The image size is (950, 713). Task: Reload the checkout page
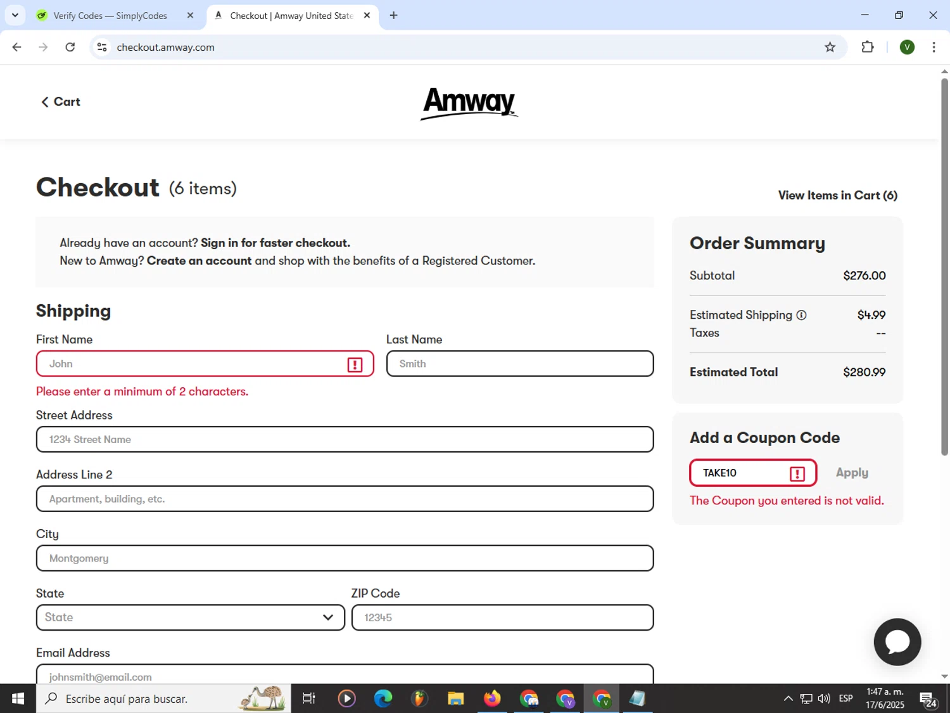click(x=70, y=47)
